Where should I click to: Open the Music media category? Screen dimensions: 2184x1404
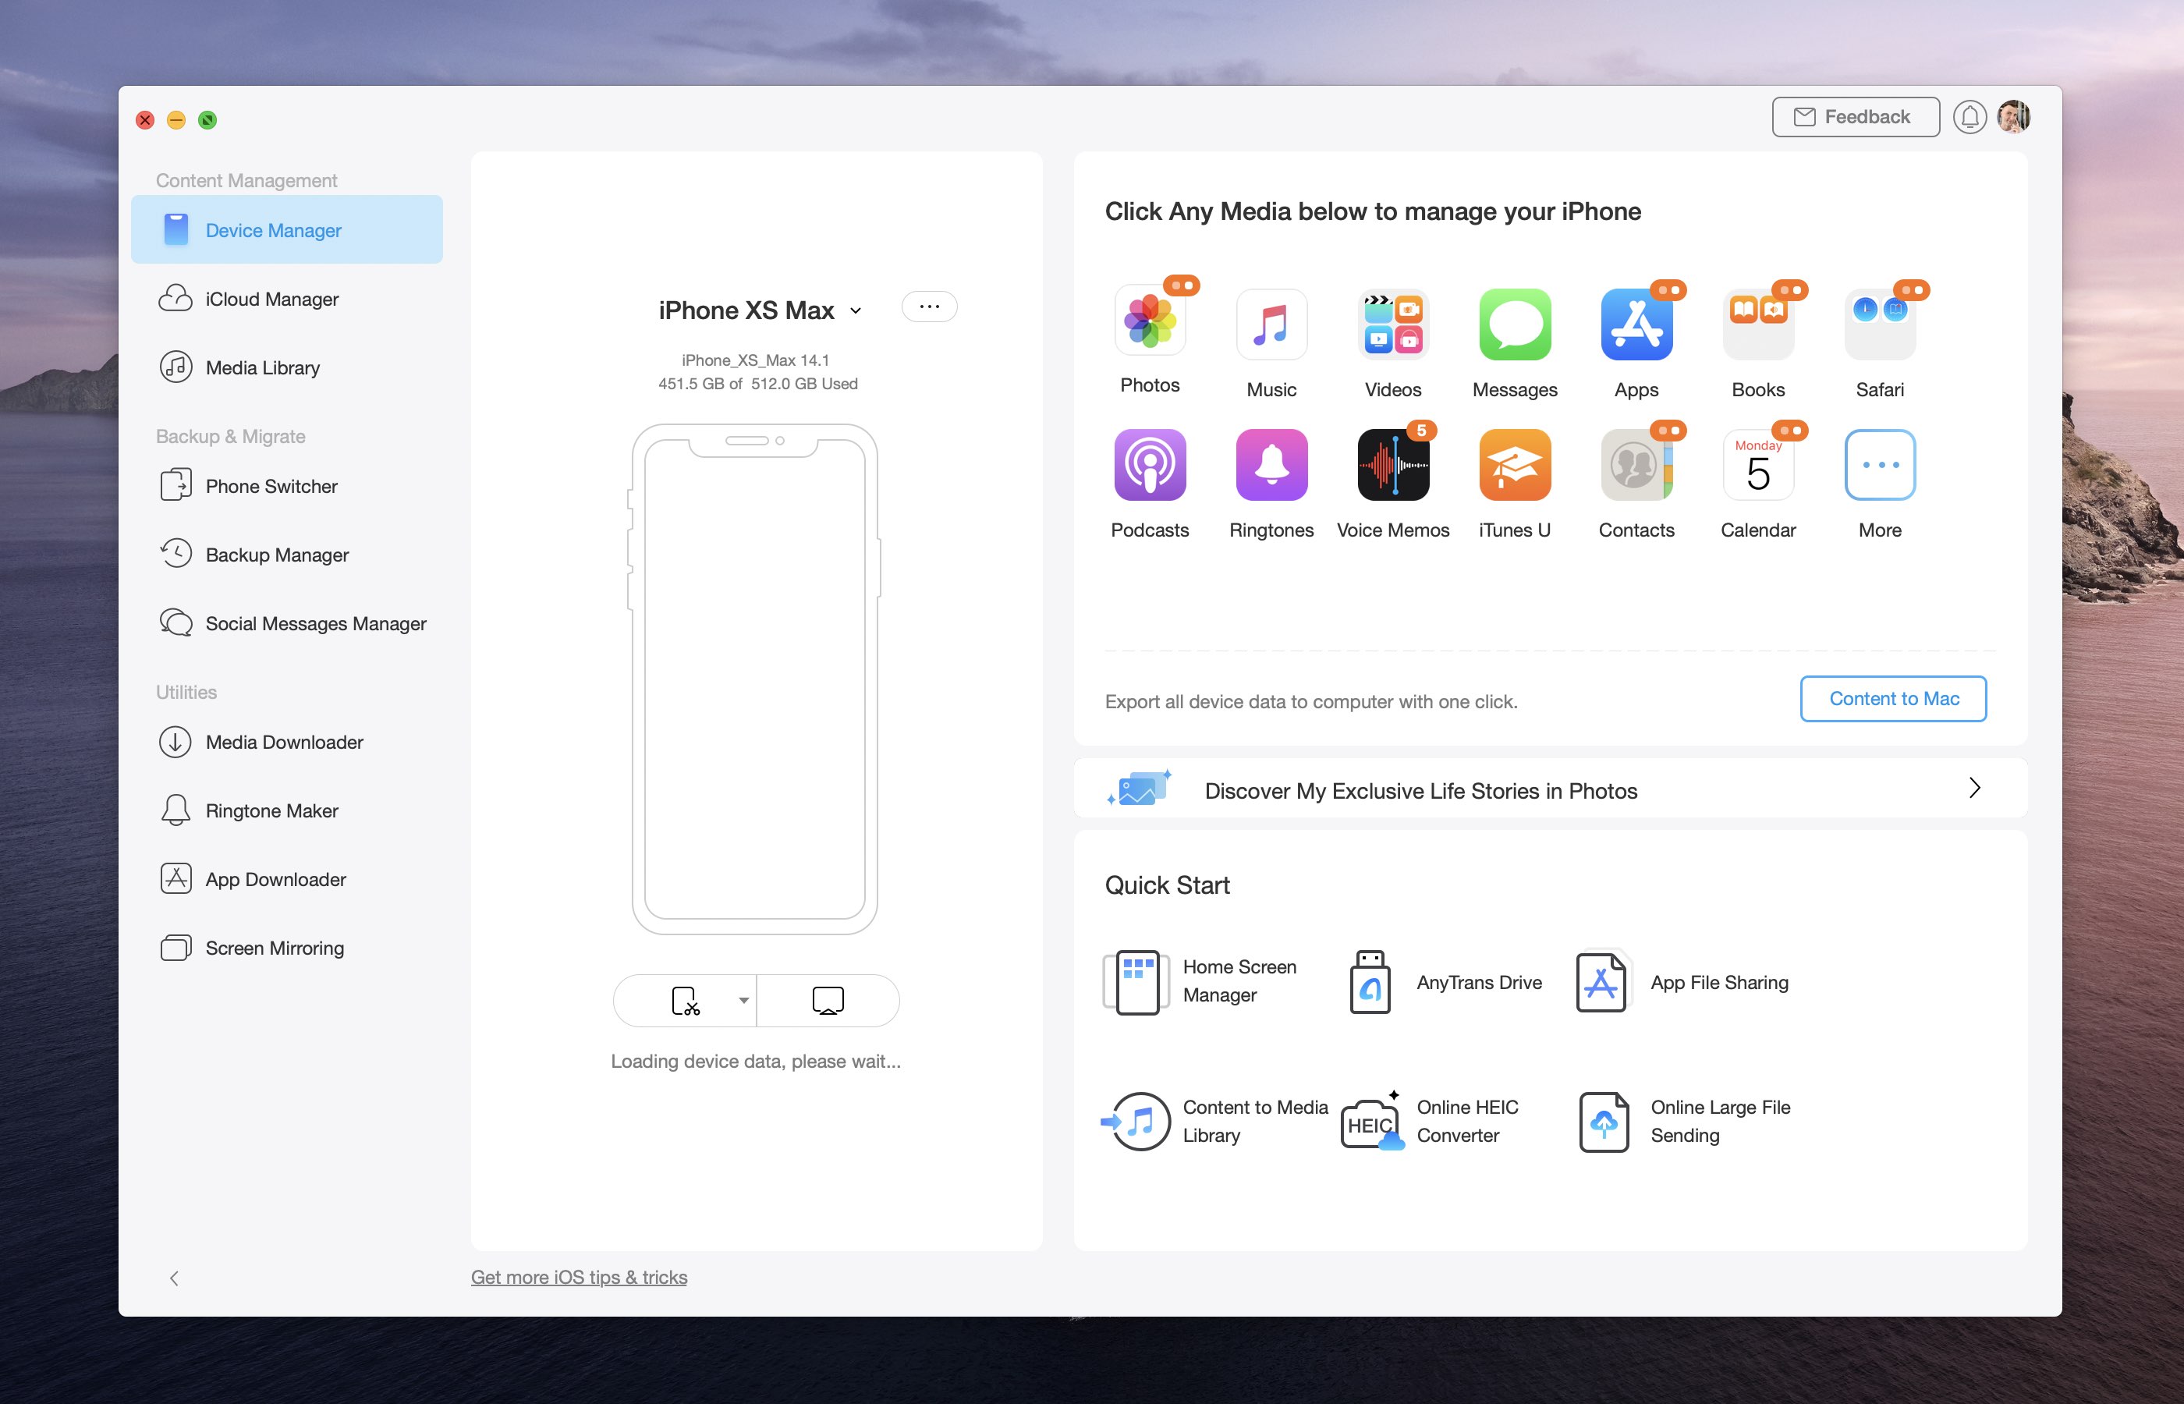pyautogui.click(x=1271, y=324)
